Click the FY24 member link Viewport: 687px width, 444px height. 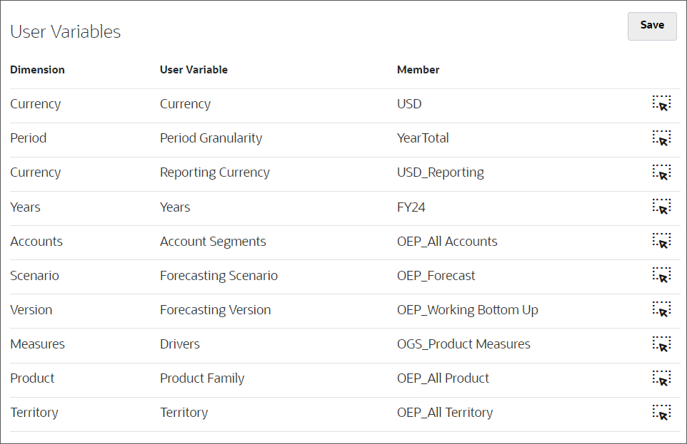(413, 207)
